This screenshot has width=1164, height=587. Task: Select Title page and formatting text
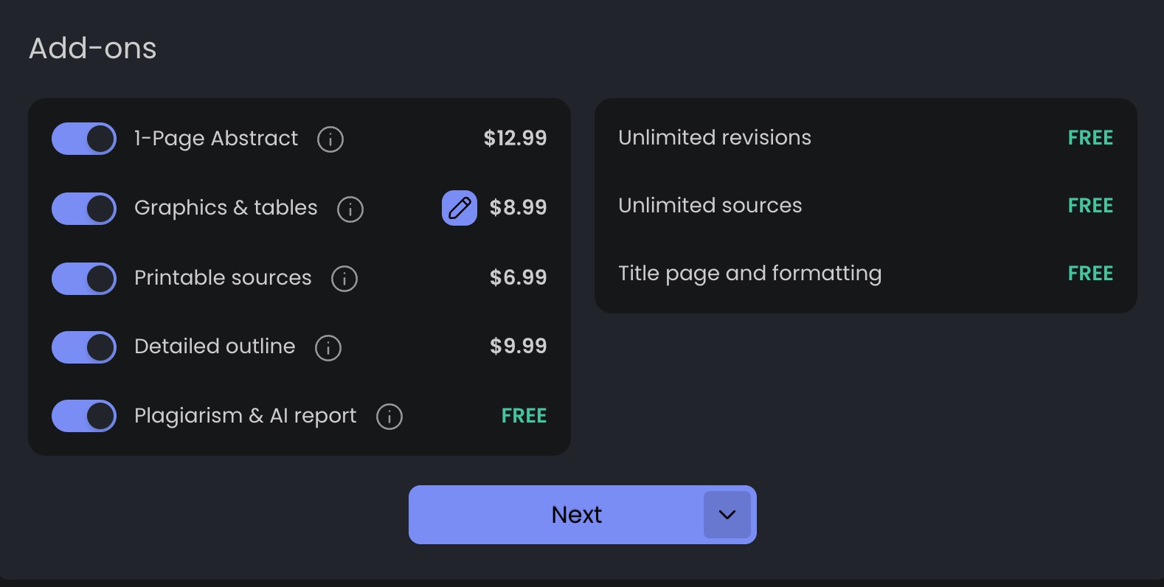tap(749, 274)
